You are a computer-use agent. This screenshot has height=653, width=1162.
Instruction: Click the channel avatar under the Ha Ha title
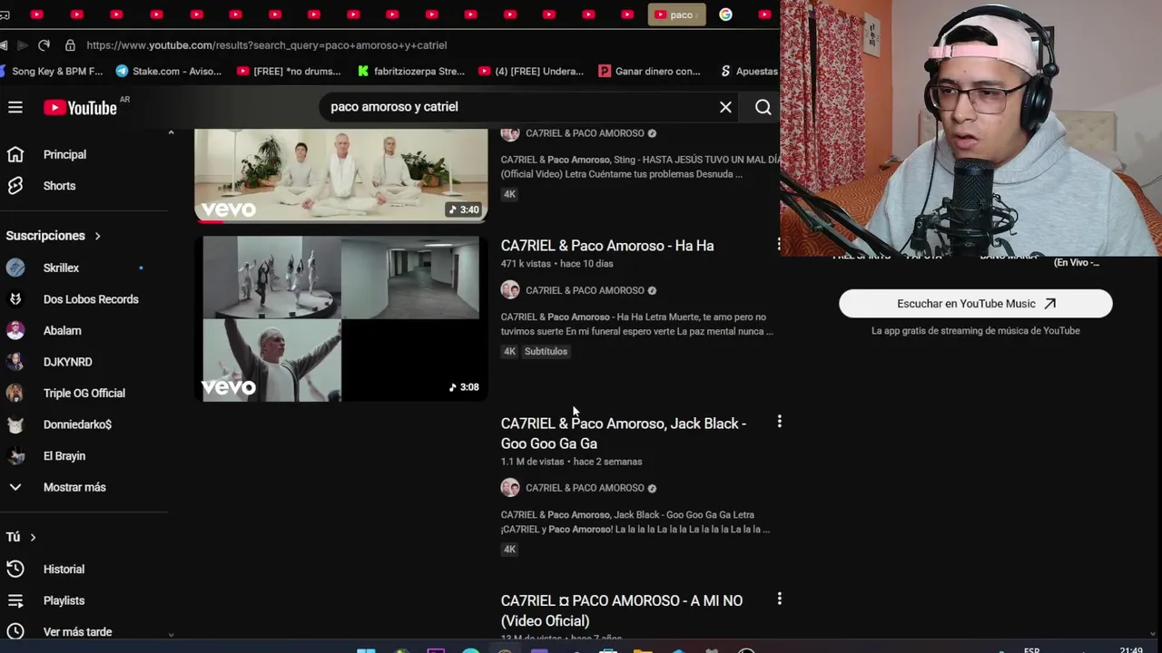[510, 290]
